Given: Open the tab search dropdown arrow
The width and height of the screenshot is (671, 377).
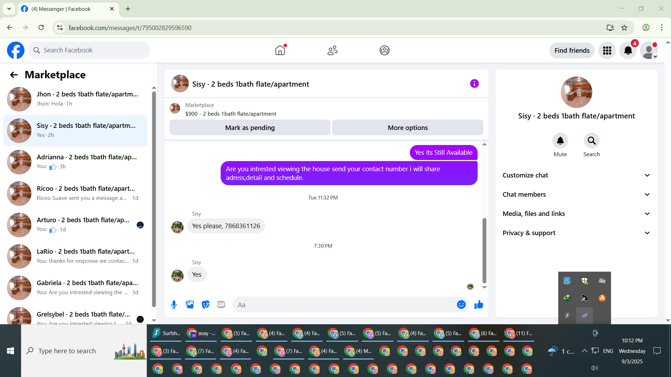Looking at the screenshot, I should pos(9,9).
